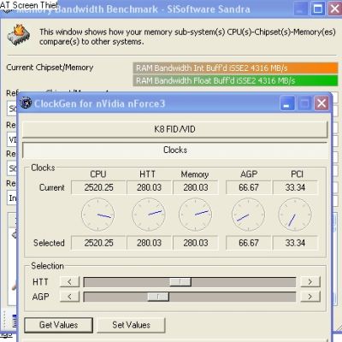
Task: Decrease HTT with the left arrow
Action: pyautogui.click(x=70, y=282)
